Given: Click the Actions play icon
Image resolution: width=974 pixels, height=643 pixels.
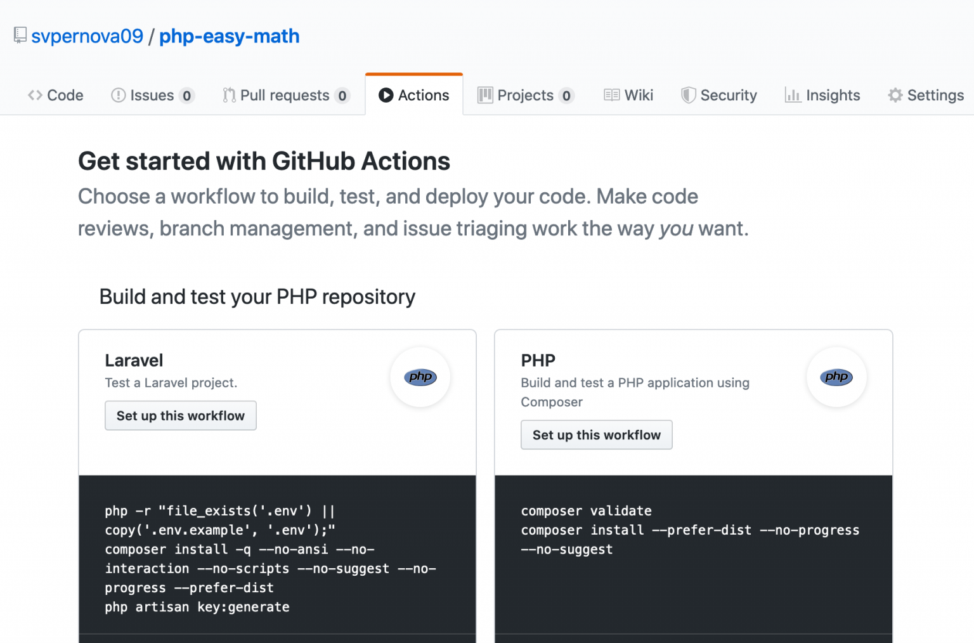Looking at the screenshot, I should pos(386,95).
